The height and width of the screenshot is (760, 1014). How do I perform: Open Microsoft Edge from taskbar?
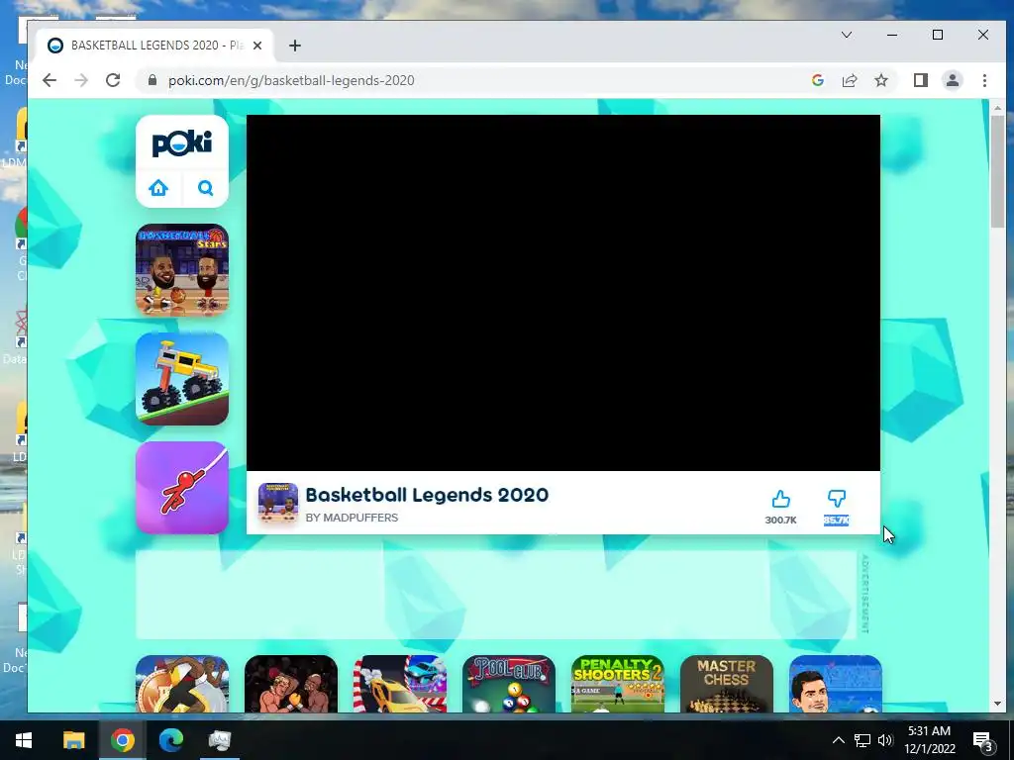(x=171, y=740)
